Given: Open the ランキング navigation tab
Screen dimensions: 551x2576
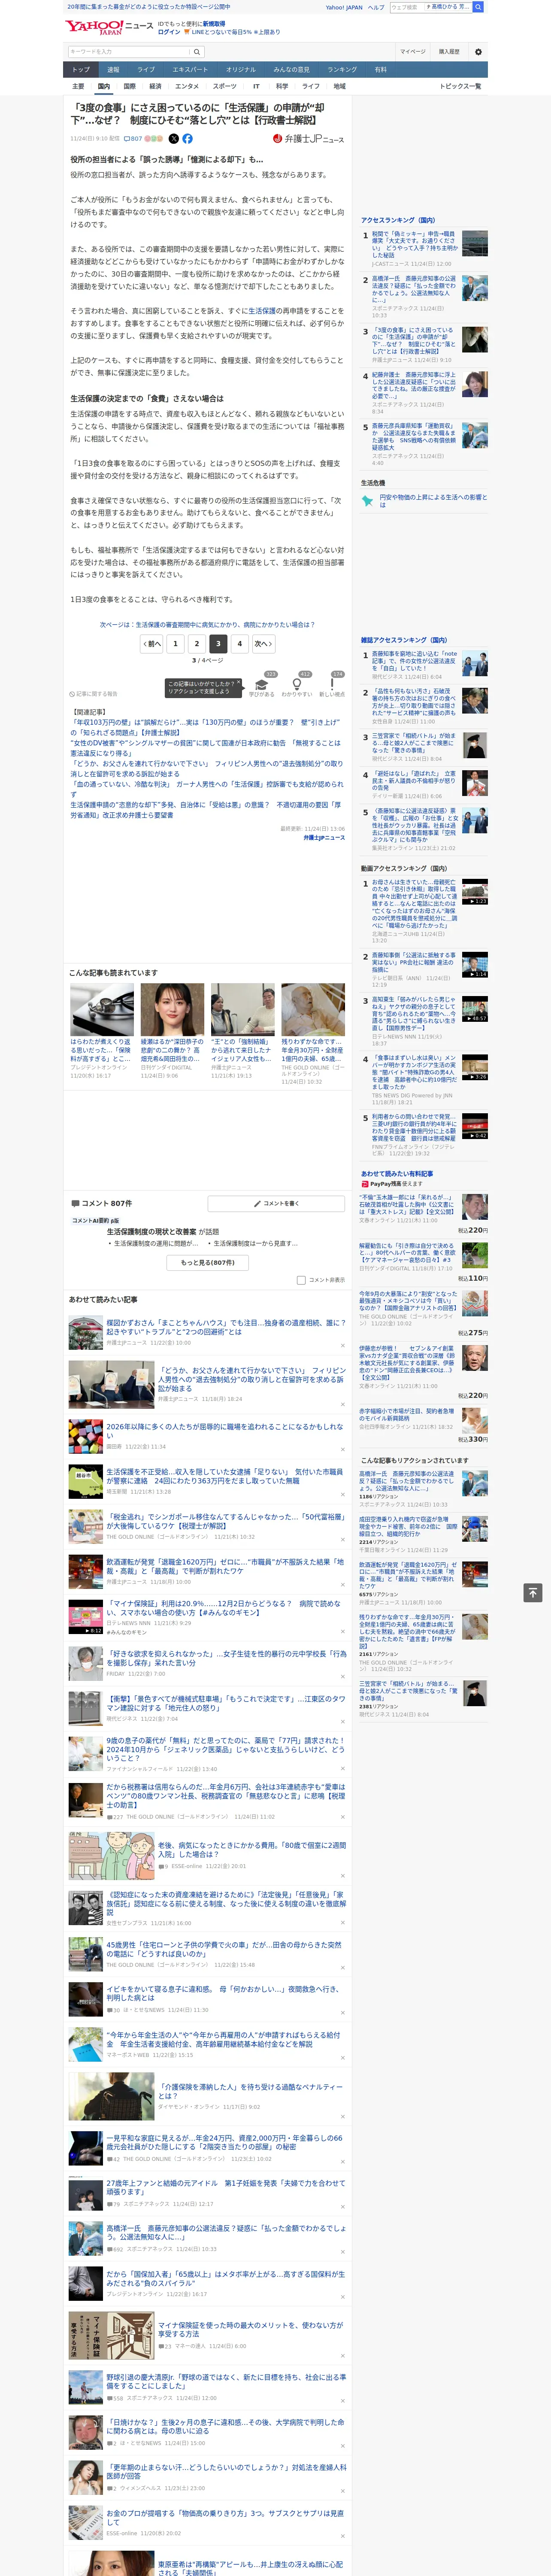Looking at the screenshot, I should tap(342, 70).
